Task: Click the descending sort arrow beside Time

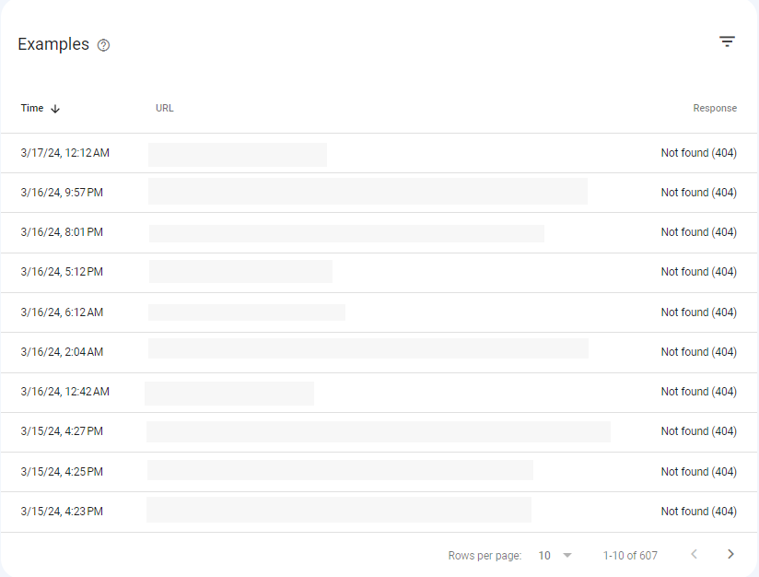Action: point(53,108)
